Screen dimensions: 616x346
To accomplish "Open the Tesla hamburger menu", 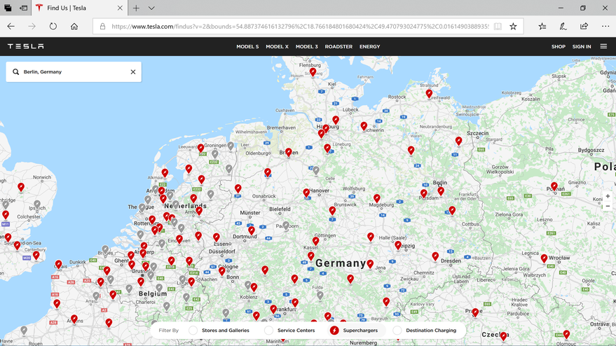I will click(604, 46).
